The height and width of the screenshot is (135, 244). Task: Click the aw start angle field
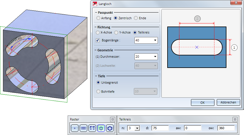pos(193,128)
